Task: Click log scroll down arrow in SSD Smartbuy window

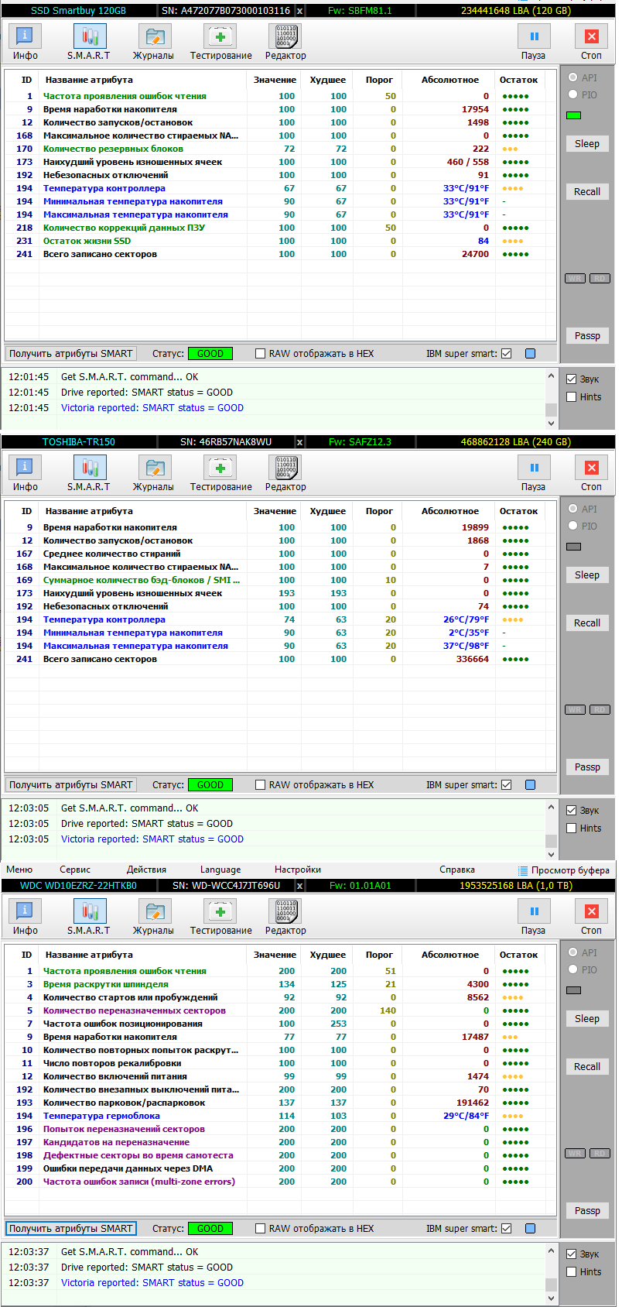Action: point(551,424)
